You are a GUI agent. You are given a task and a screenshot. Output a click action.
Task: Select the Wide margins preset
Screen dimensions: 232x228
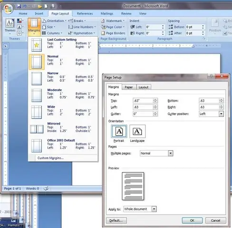point(63,112)
